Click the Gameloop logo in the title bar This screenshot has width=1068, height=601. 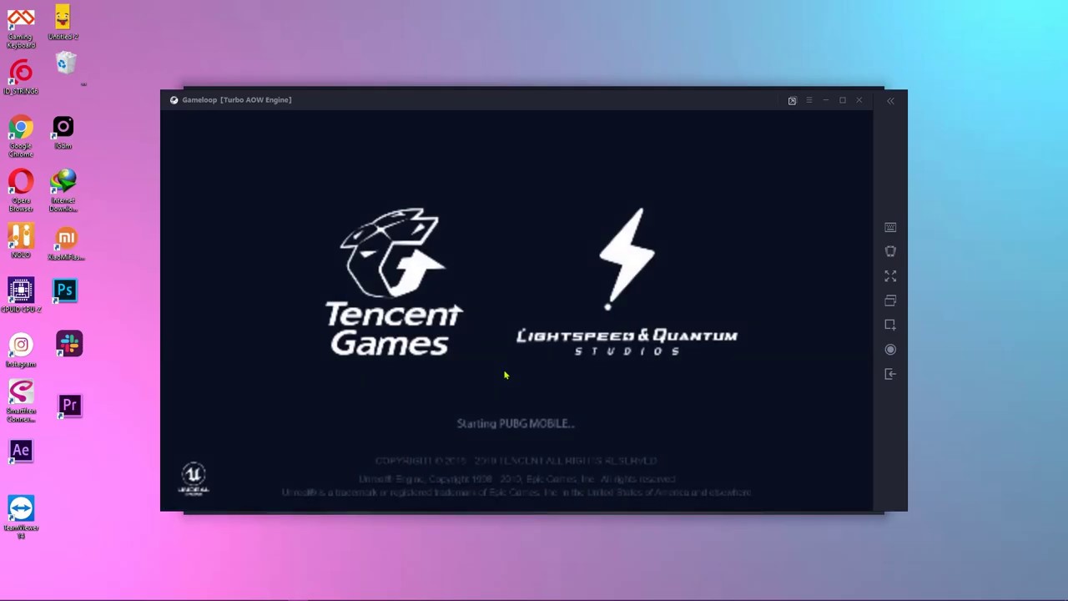(174, 100)
